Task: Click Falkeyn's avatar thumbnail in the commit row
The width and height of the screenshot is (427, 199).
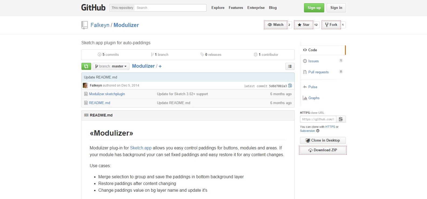Action: coord(86,85)
